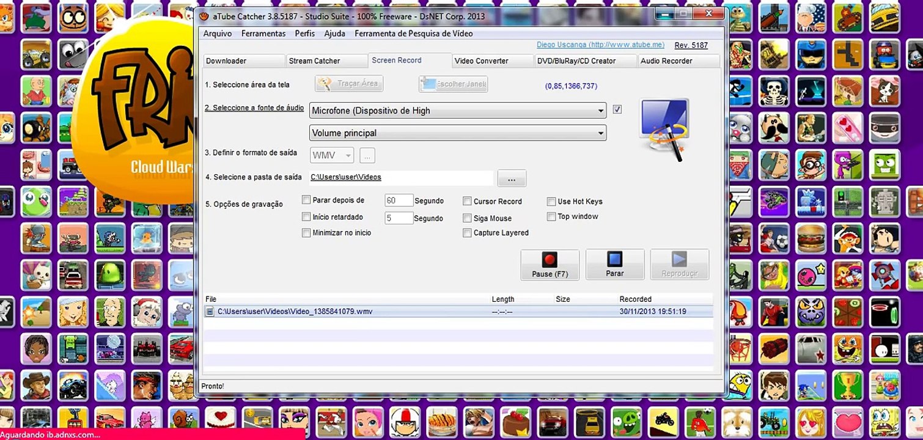Open Ferramenta de Pesquisa de Vídeo menu
The height and width of the screenshot is (440, 923).
tap(414, 34)
